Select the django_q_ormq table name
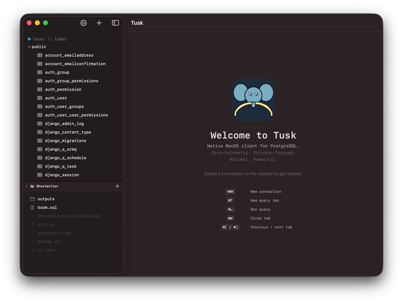The height and width of the screenshot is (303, 403). 61,149
